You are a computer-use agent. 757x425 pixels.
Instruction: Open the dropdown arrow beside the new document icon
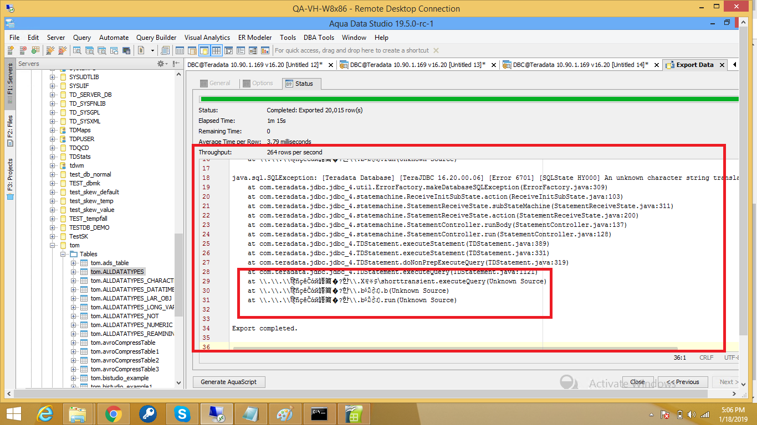153,50
